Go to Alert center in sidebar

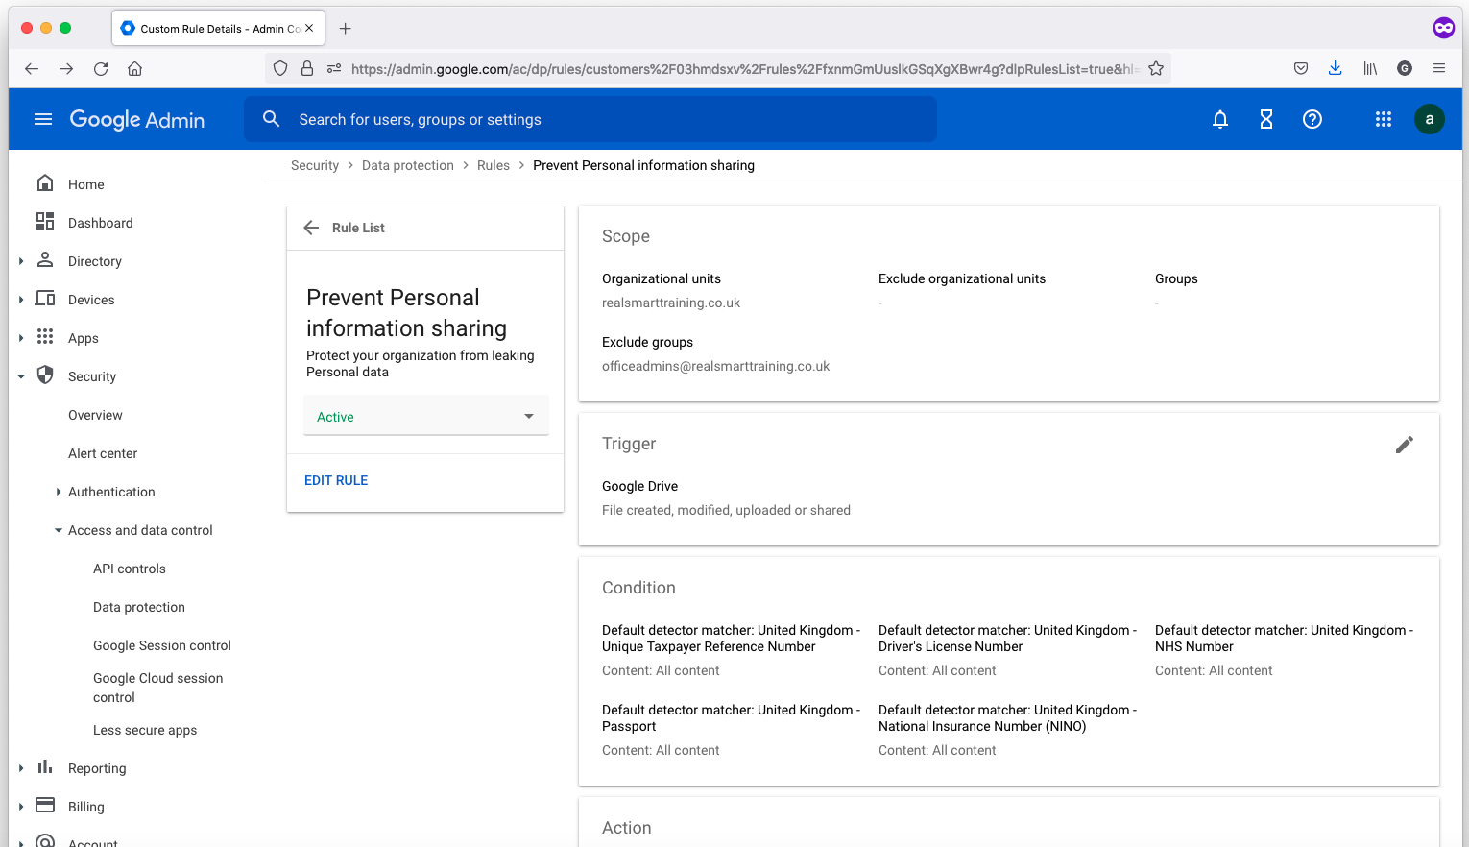pyautogui.click(x=103, y=453)
